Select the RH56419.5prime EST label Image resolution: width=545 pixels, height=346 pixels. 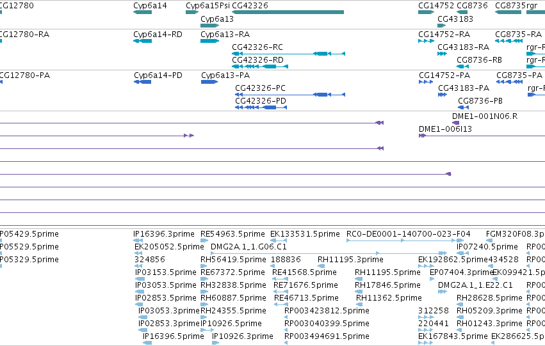click(233, 260)
